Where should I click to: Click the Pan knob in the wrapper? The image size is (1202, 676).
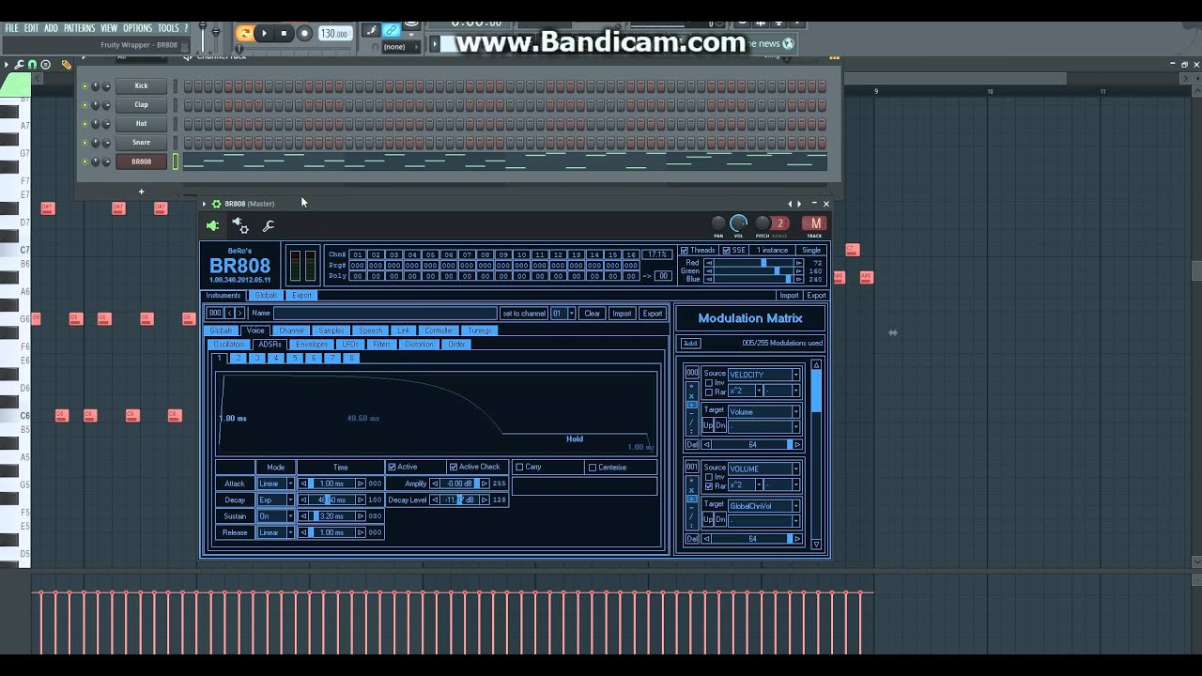(x=718, y=223)
